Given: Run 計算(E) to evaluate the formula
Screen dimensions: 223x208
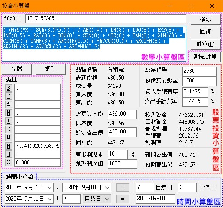Looking at the screenshot, I should 206,44.
